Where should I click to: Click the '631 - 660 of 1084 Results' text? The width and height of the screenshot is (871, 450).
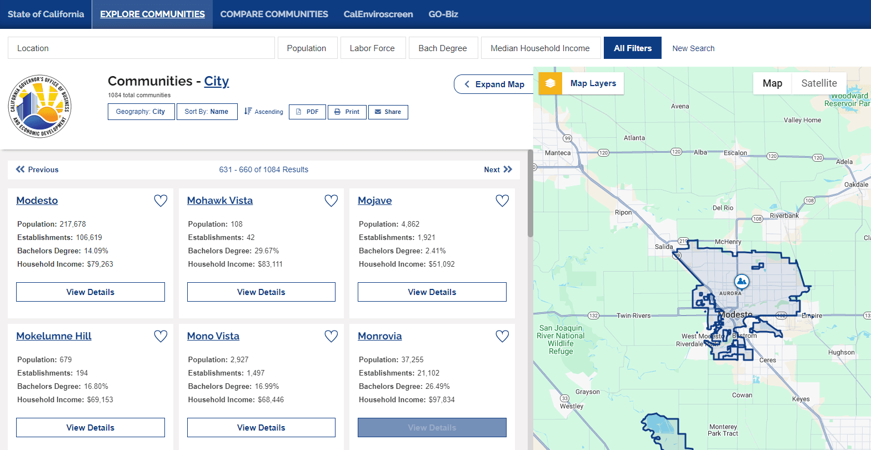click(264, 169)
